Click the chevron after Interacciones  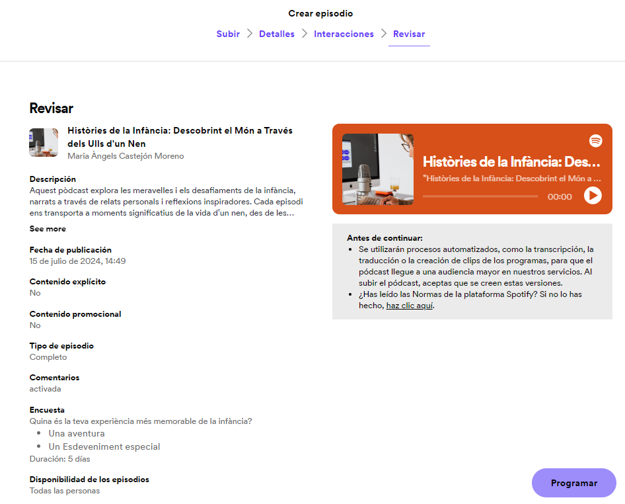[x=383, y=34]
